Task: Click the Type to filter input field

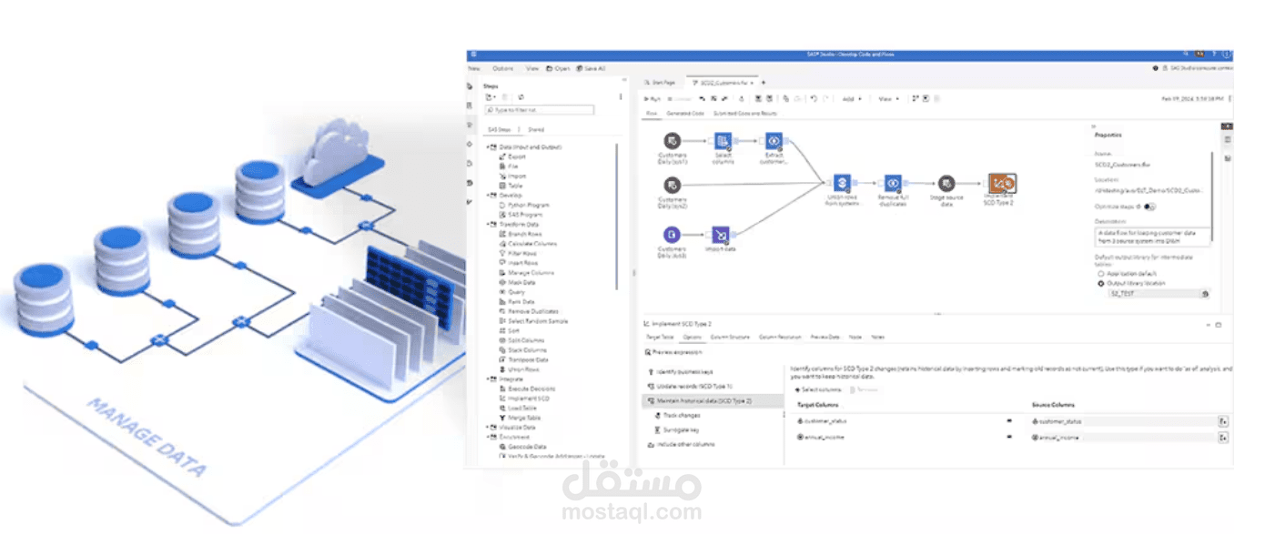Action: point(539,110)
